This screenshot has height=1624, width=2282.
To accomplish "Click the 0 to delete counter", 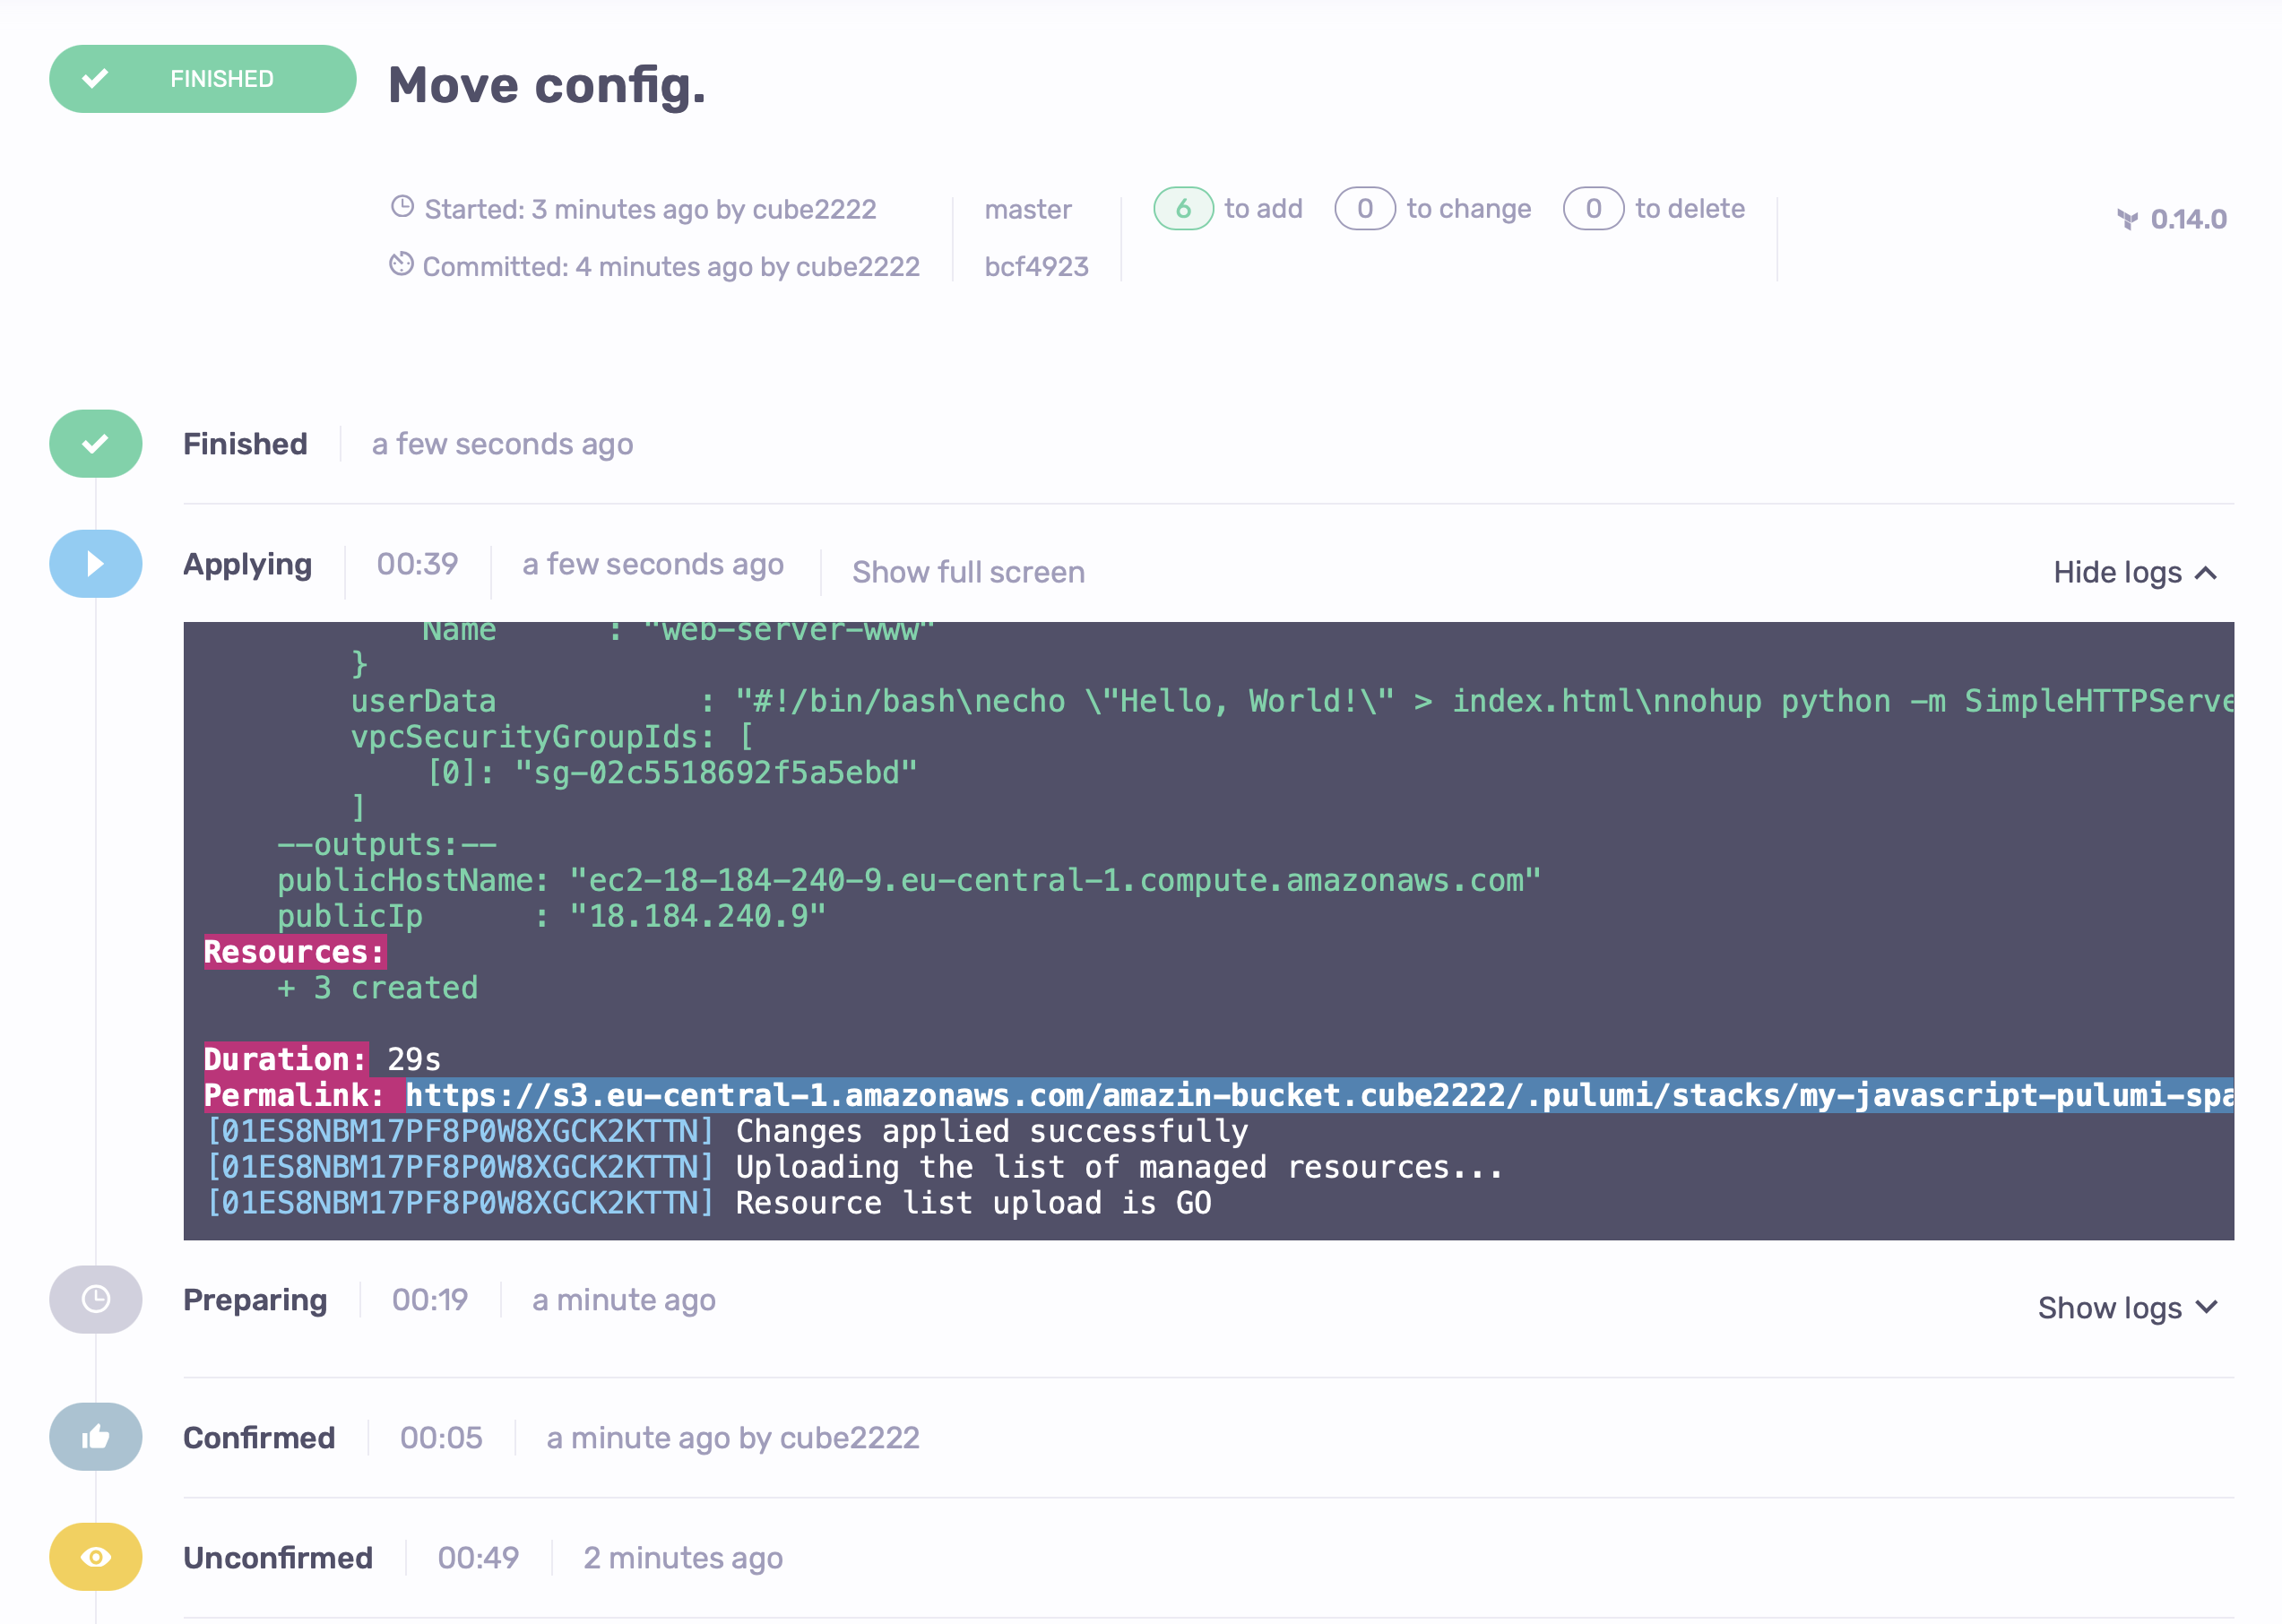I will pyautogui.click(x=1593, y=208).
